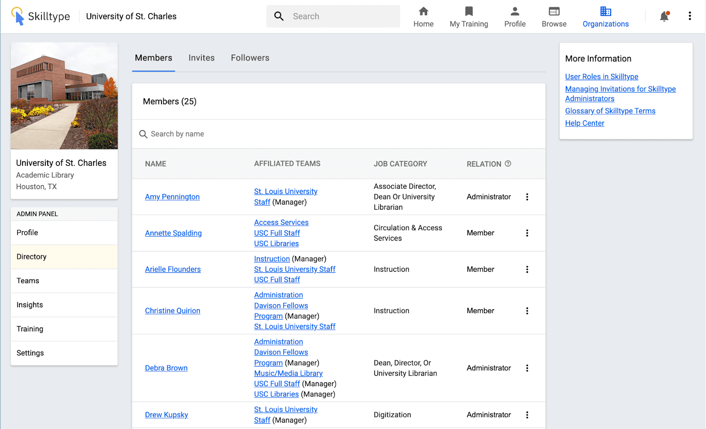Select Profile in Admin Panel
This screenshot has width=706, height=429.
click(64, 233)
